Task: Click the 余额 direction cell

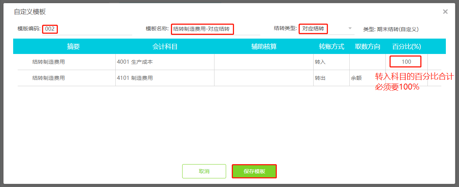Action: coord(367,78)
